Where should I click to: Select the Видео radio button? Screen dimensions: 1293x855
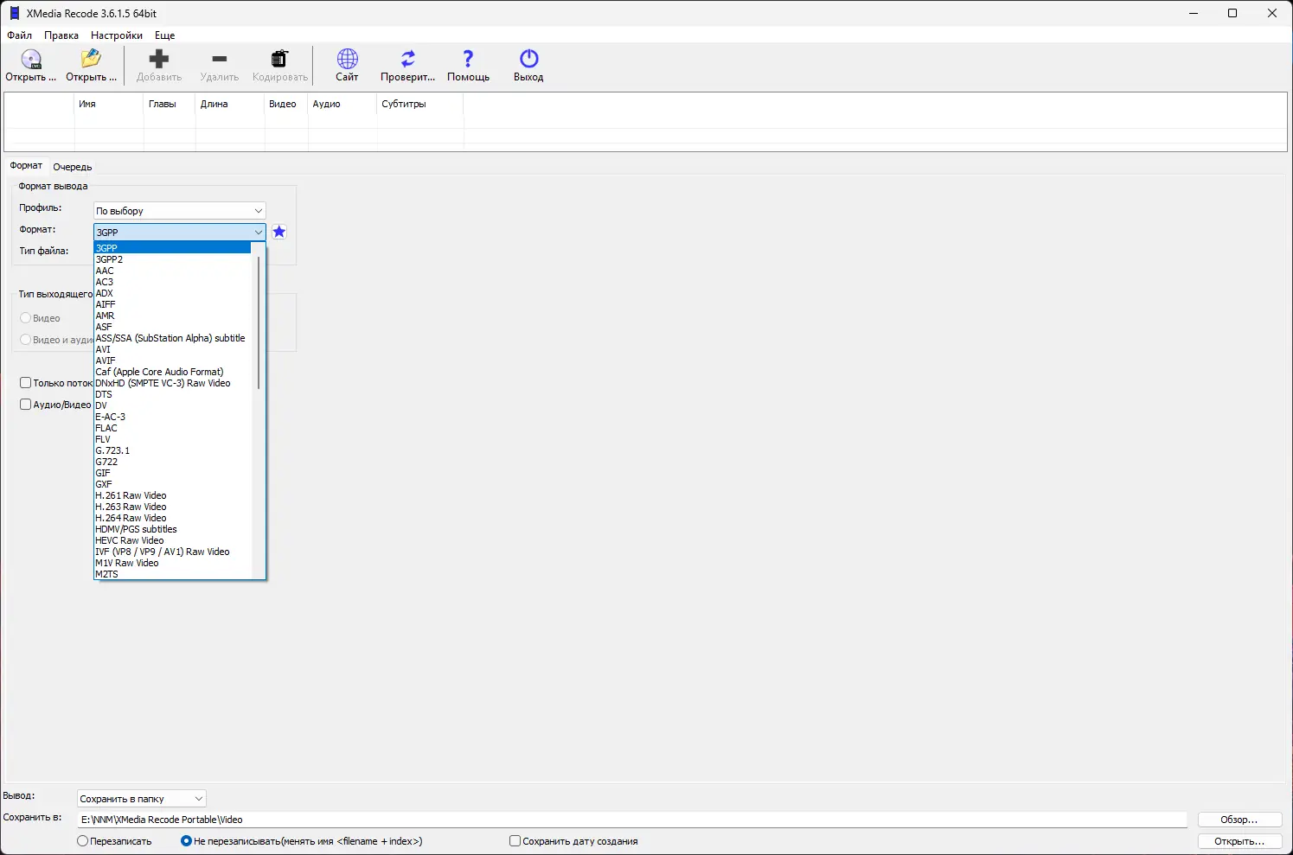(x=26, y=317)
